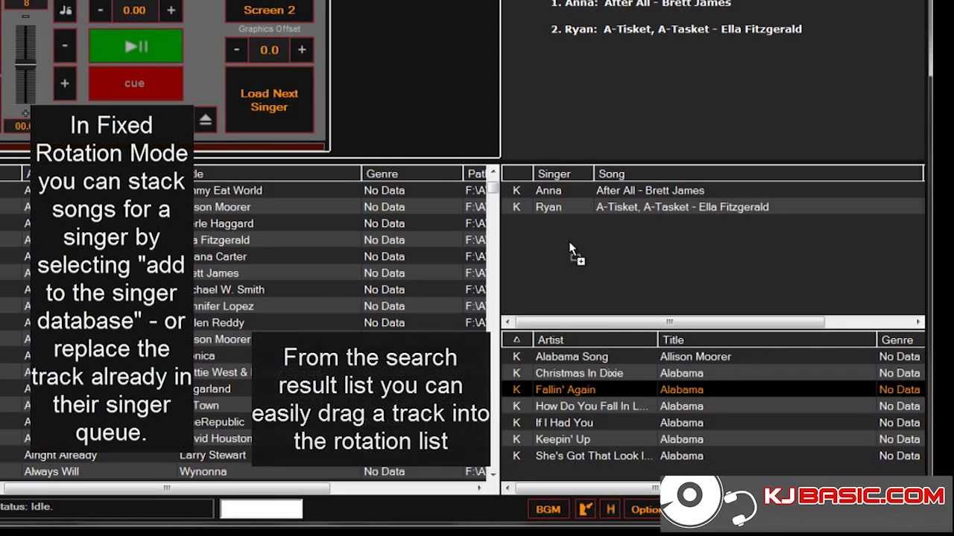The image size is (954, 536).
Task: Start playback with the green play/pause button
Action: coord(136,46)
